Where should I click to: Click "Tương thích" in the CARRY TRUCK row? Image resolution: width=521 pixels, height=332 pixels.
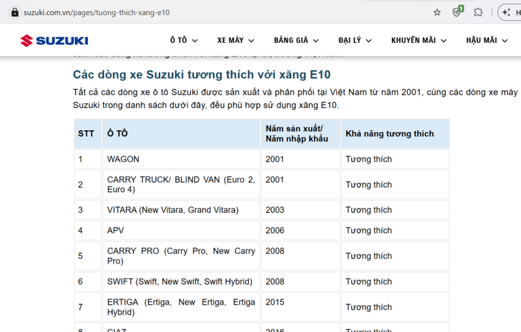[x=369, y=185]
